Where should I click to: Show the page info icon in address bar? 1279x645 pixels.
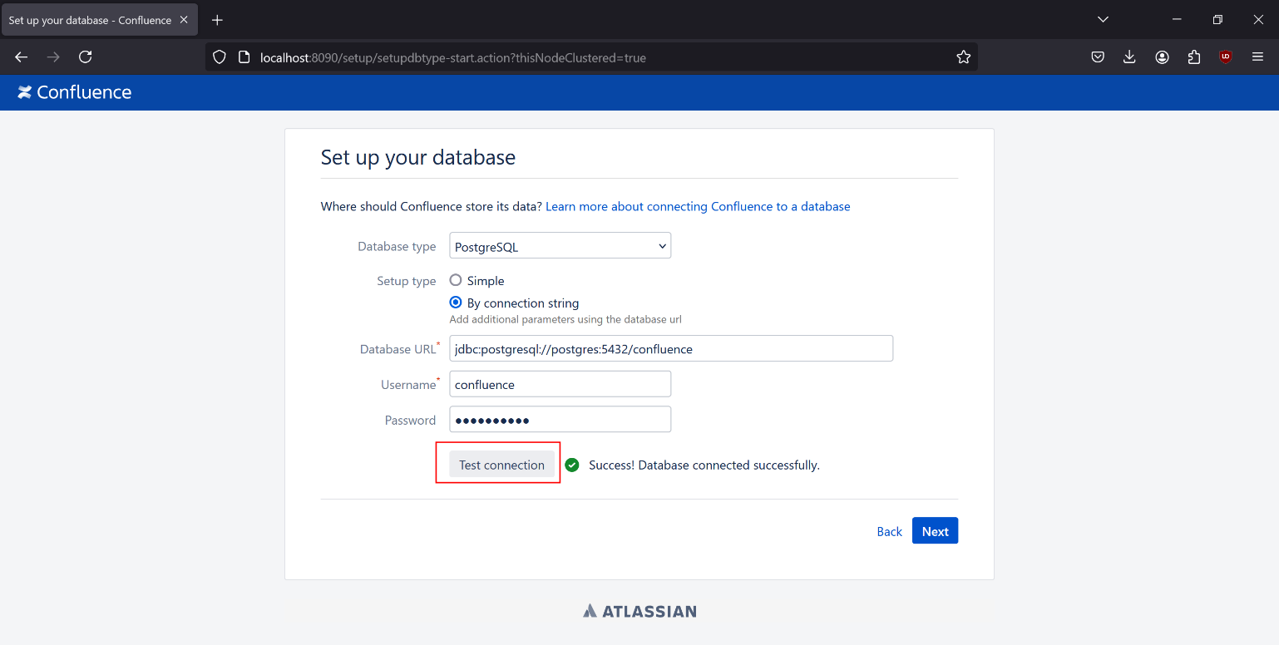244,57
